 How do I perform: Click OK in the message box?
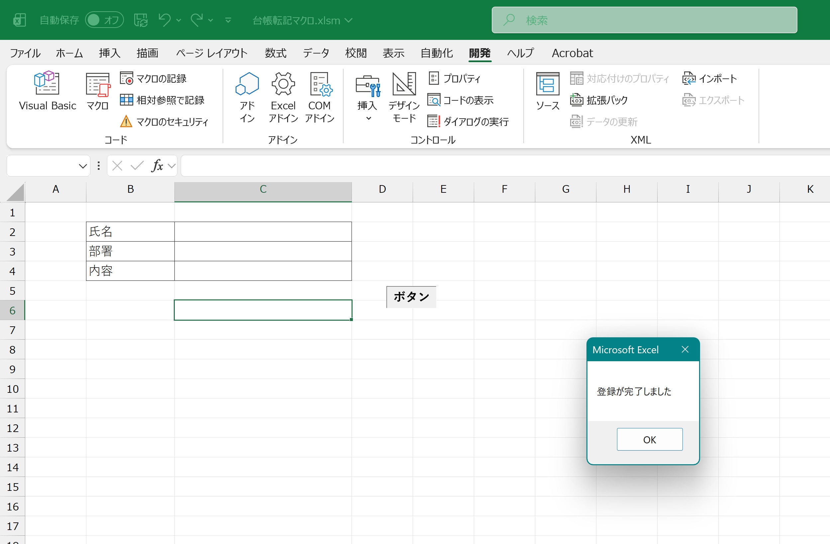[649, 439]
